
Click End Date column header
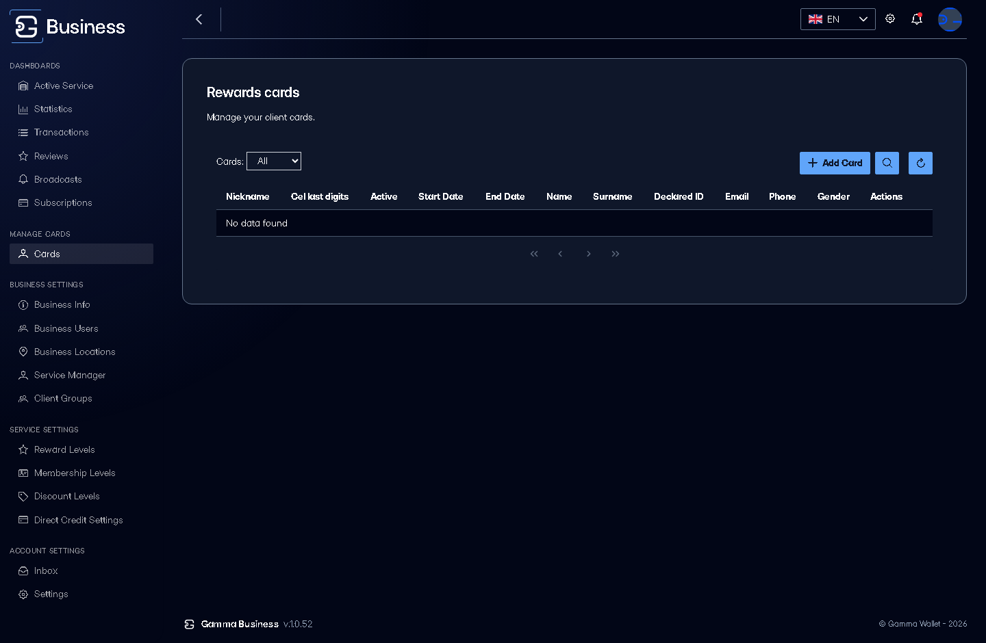click(x=505, y=196)
